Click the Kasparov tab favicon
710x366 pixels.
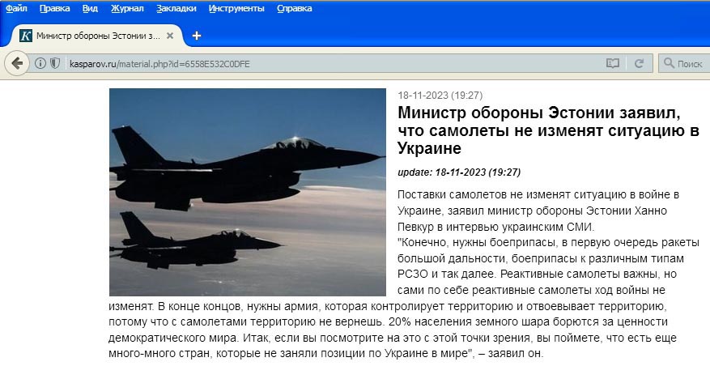(x=26, y=36)
